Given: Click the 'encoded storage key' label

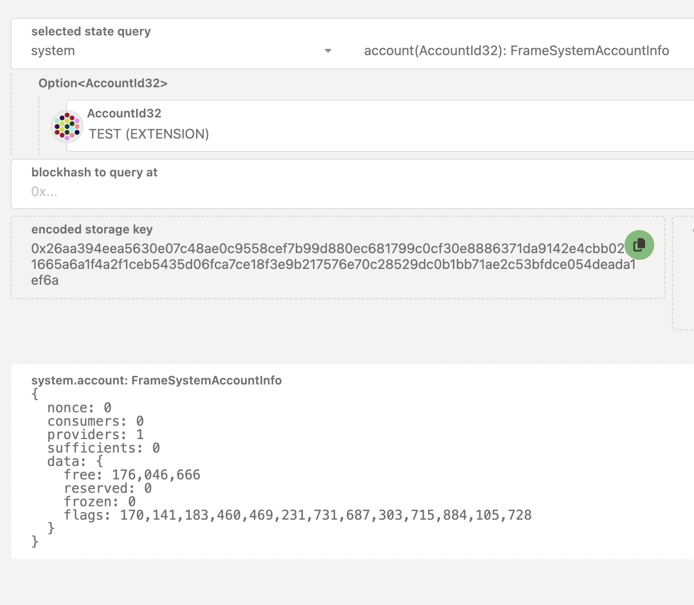Looking at the screenshot, I should (92, 230).
